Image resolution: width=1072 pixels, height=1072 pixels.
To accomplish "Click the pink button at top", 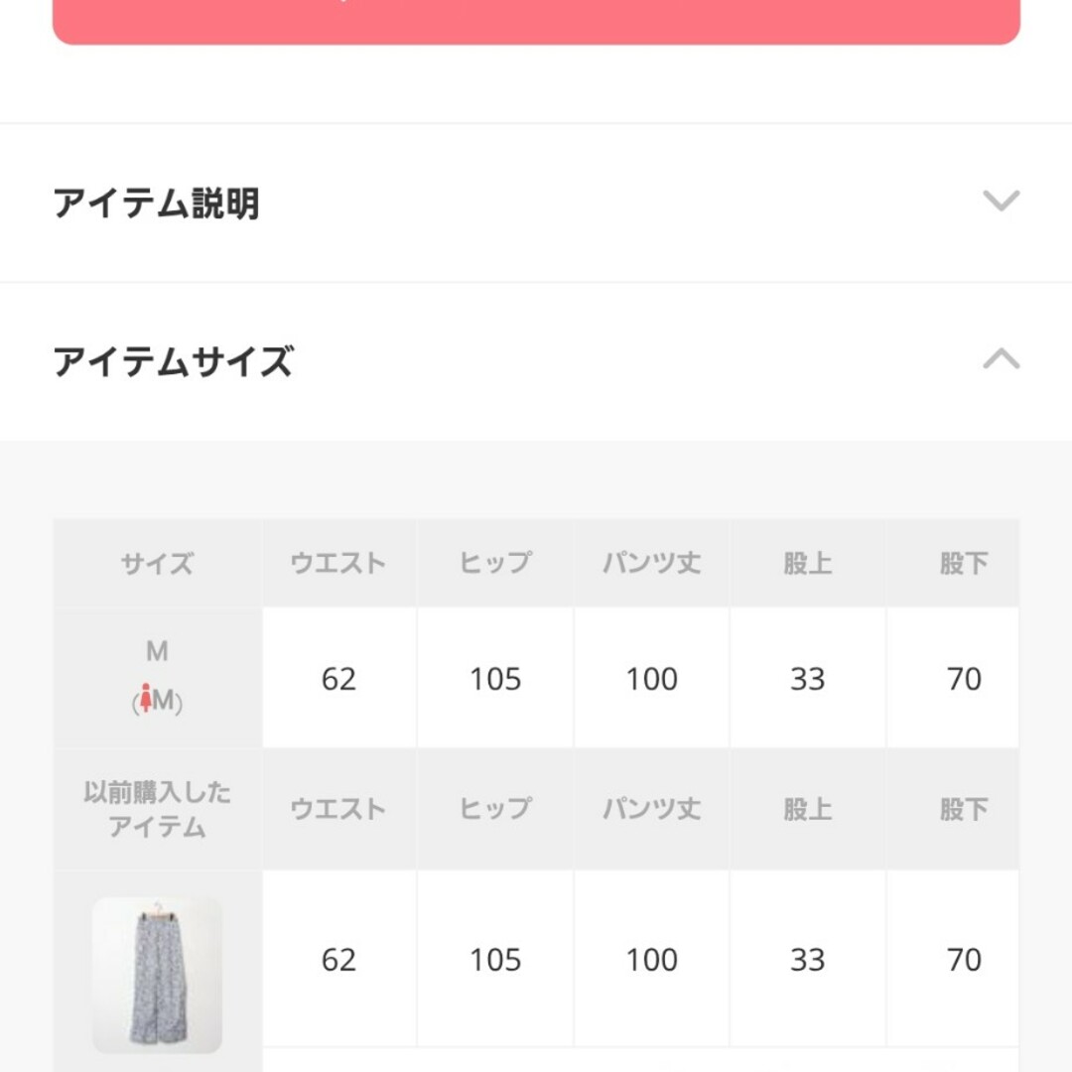I will (536, 22).
